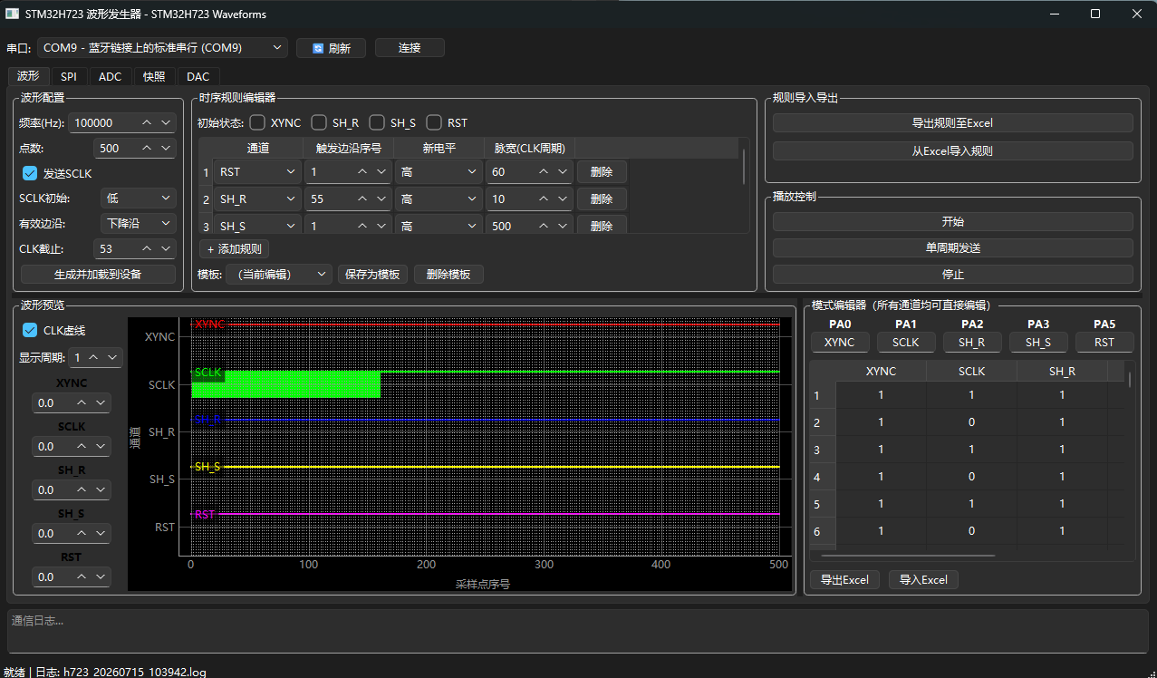The width and height of the screenshot is (1157, 678).
Task: Switch to the 波形 tab
Action: [x=28, y=76]
